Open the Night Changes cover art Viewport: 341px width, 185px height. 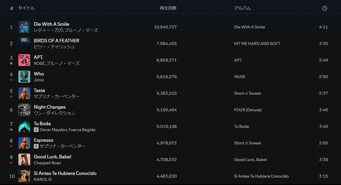pos(24,110)
